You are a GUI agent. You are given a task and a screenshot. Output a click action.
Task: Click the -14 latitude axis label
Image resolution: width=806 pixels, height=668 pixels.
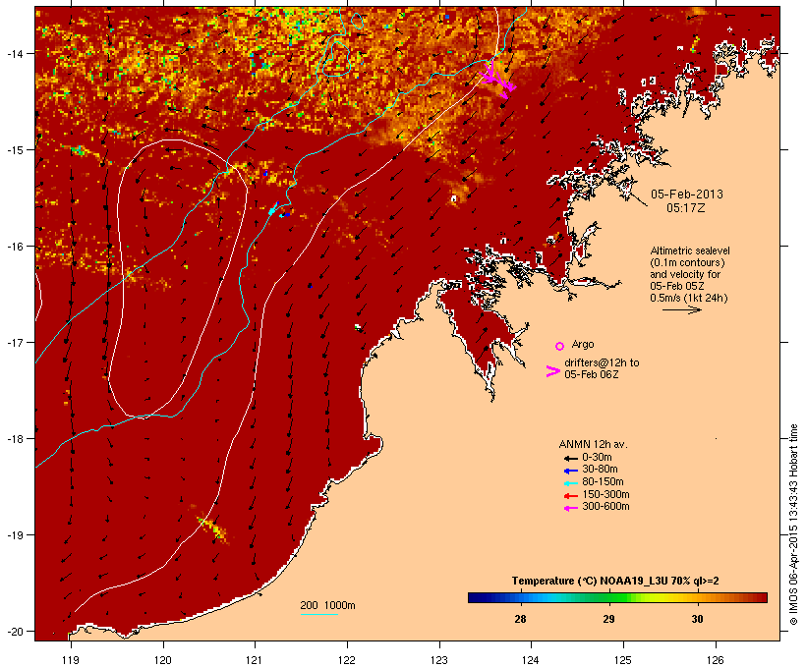(14, 53)
